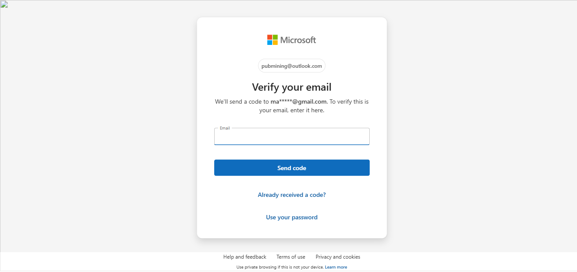
Task: Click the broken image icon in the page corner
Action: click(4, 5)
